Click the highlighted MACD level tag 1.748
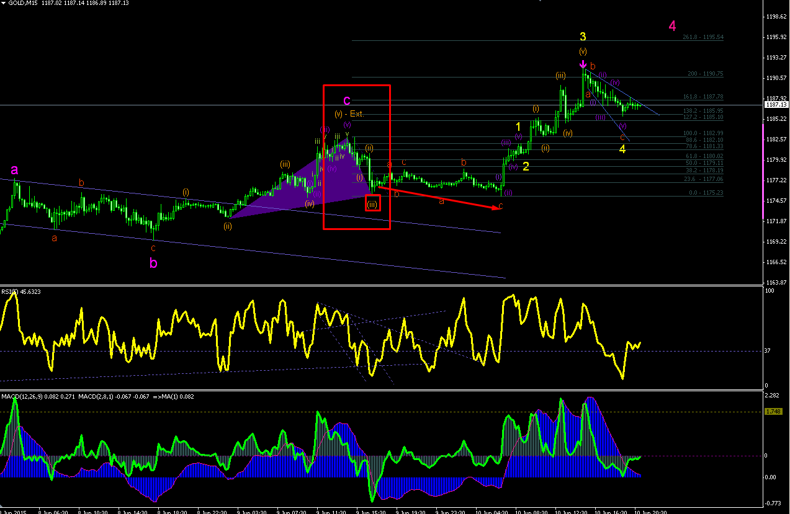 pyautogui.click(x=773, y=411)
